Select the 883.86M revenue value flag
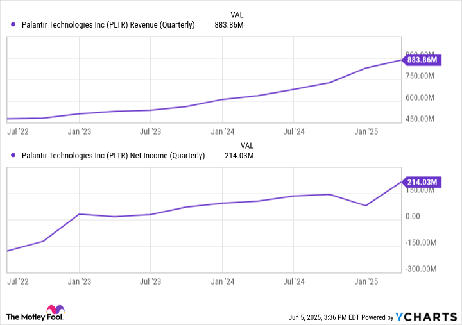This screenshot has width=462, height=325. [422, 60]
